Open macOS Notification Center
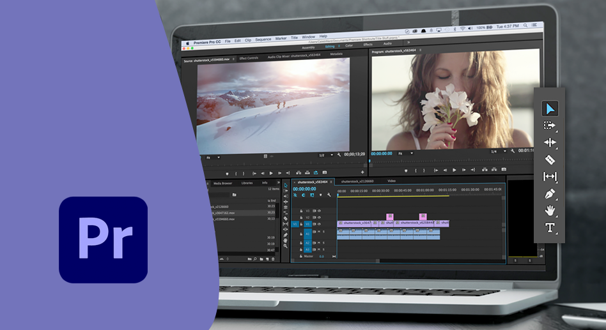The height and width of the screenshot is (330, 606). (x=534, y=25)
